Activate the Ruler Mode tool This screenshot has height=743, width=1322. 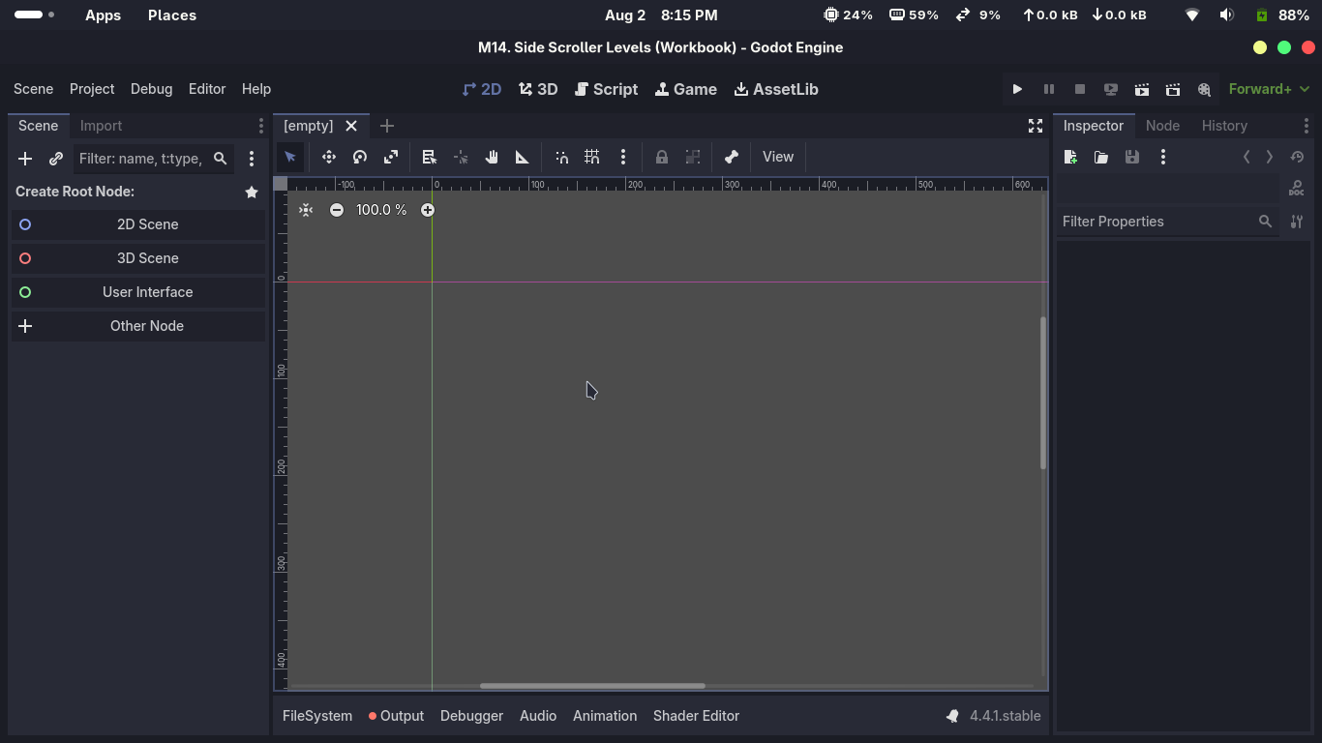point(523,157)
